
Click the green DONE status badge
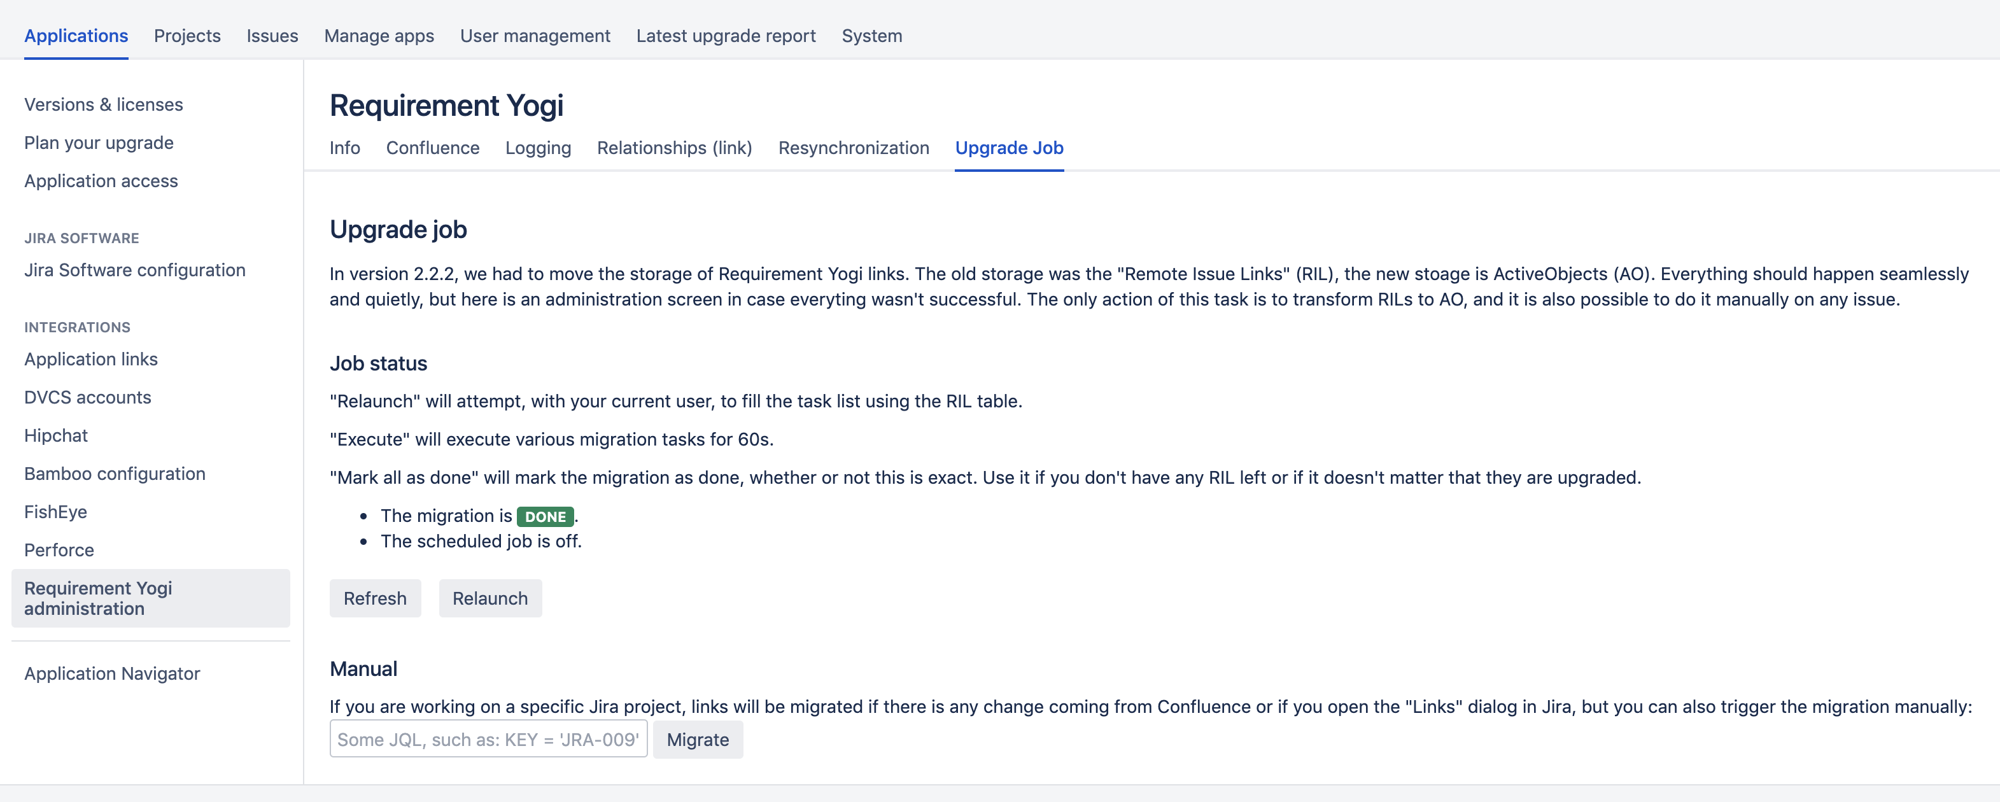click(545, 516)
